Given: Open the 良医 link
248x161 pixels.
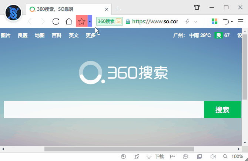Looking at the screenshot, I should tap(23, 35).
